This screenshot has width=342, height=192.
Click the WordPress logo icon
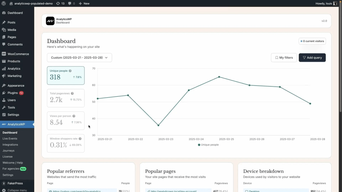coord(3,3)
